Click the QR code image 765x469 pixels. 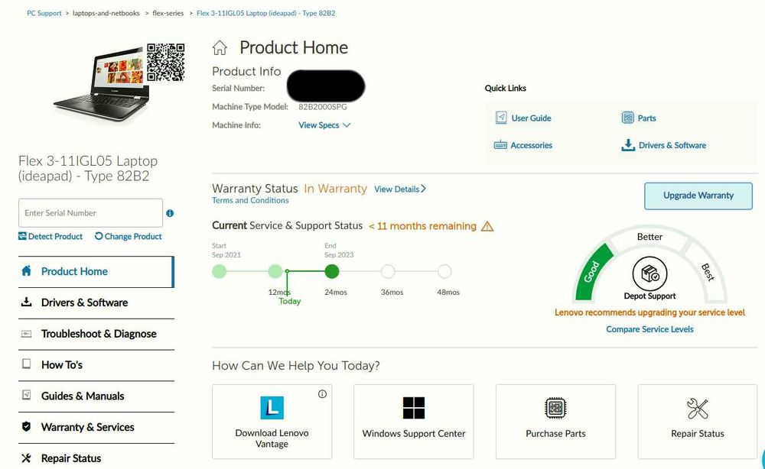click(x=166, y=63)
